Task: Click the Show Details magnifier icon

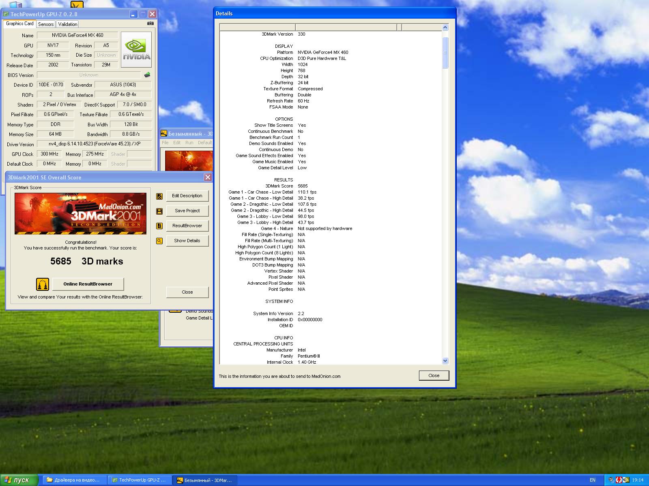Action: click(x=159, y=241)
